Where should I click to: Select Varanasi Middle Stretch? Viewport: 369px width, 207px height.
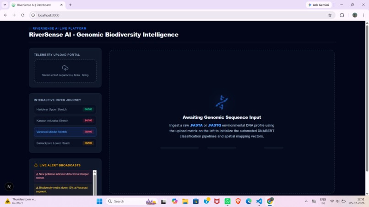click(x=65, y=132)
